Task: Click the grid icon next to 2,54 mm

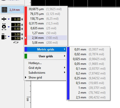Action: [4, 10]
